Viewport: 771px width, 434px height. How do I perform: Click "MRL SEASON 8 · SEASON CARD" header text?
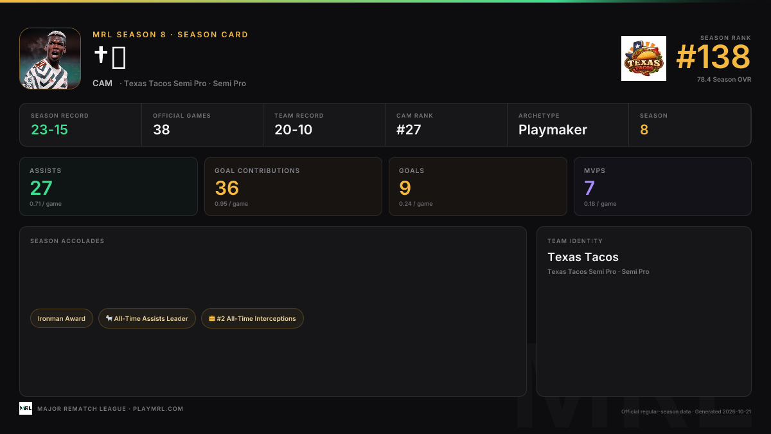(x=170, y=35)
